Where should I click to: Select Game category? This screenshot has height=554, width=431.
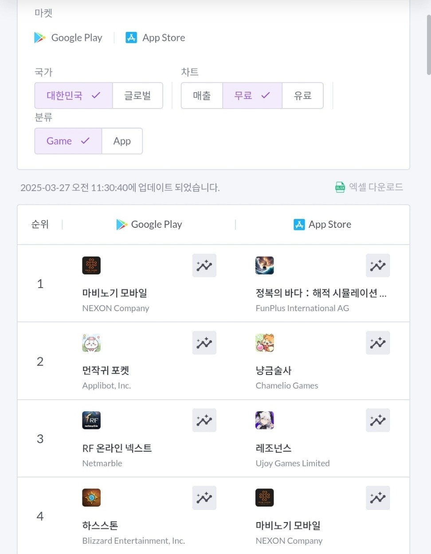(68, 141)
